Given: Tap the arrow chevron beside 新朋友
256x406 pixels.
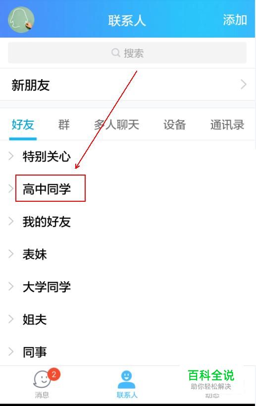Looking at the screenshot, I should 243,84.
